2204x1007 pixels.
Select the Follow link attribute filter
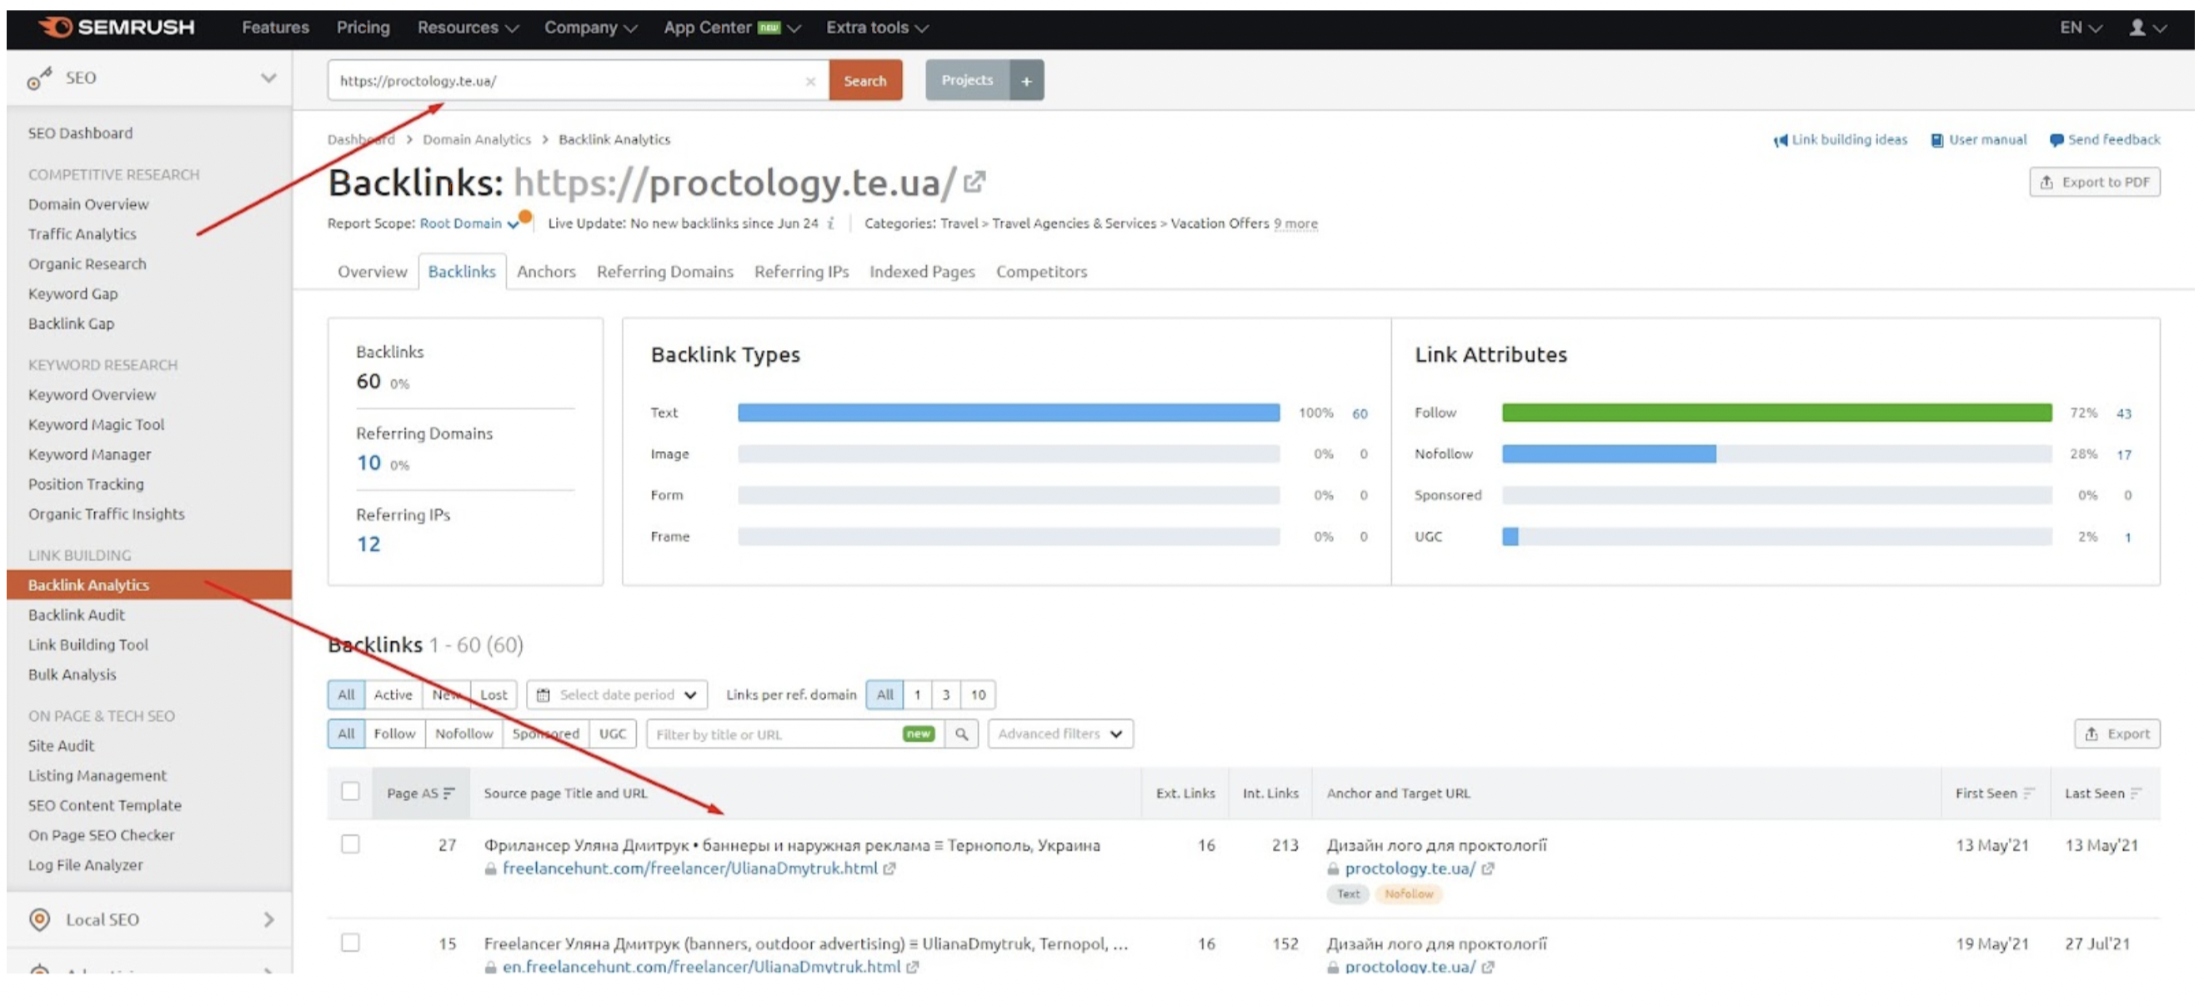point(394,734)
